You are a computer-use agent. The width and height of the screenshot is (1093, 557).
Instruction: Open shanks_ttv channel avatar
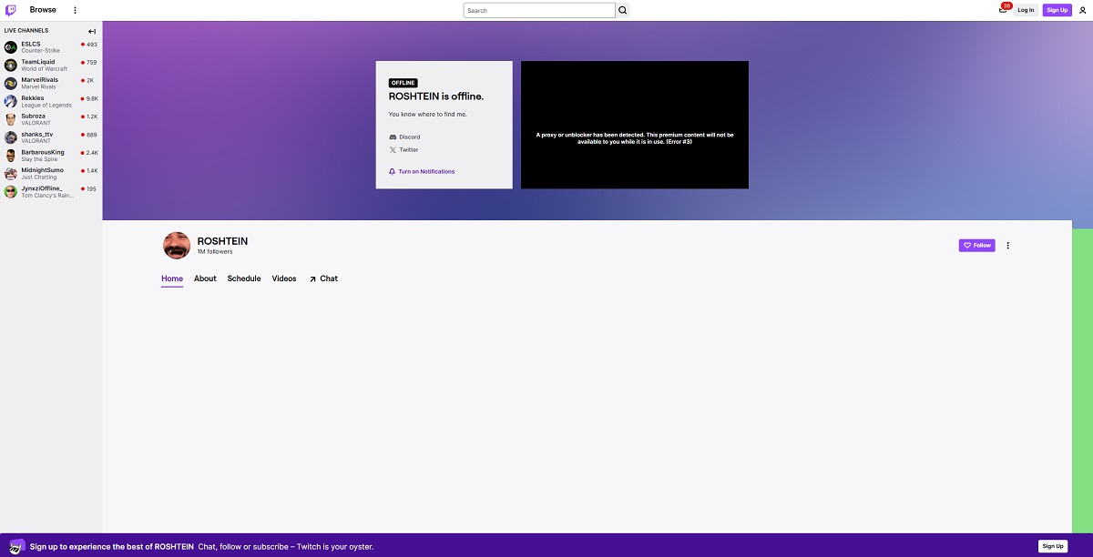(x=11, y=137)
